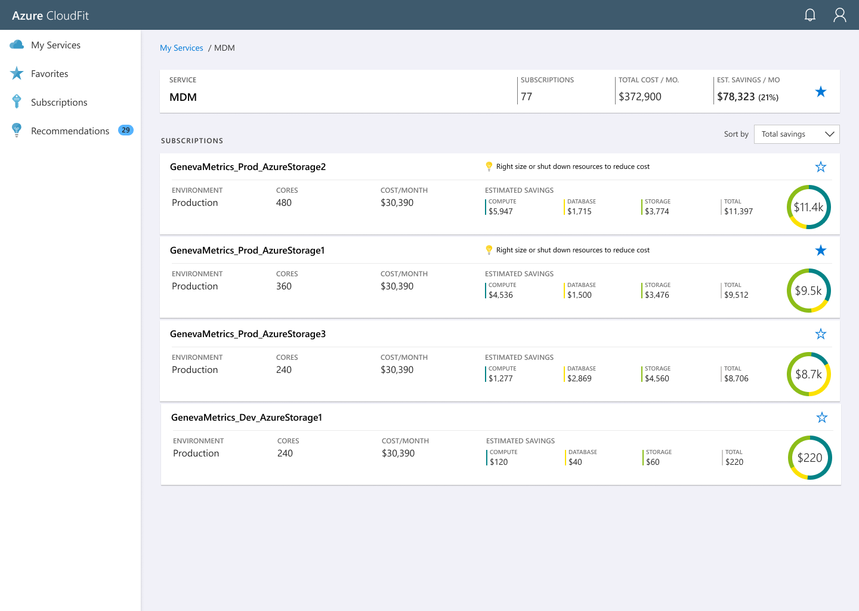Open Recommendations in sidebar

70,131
